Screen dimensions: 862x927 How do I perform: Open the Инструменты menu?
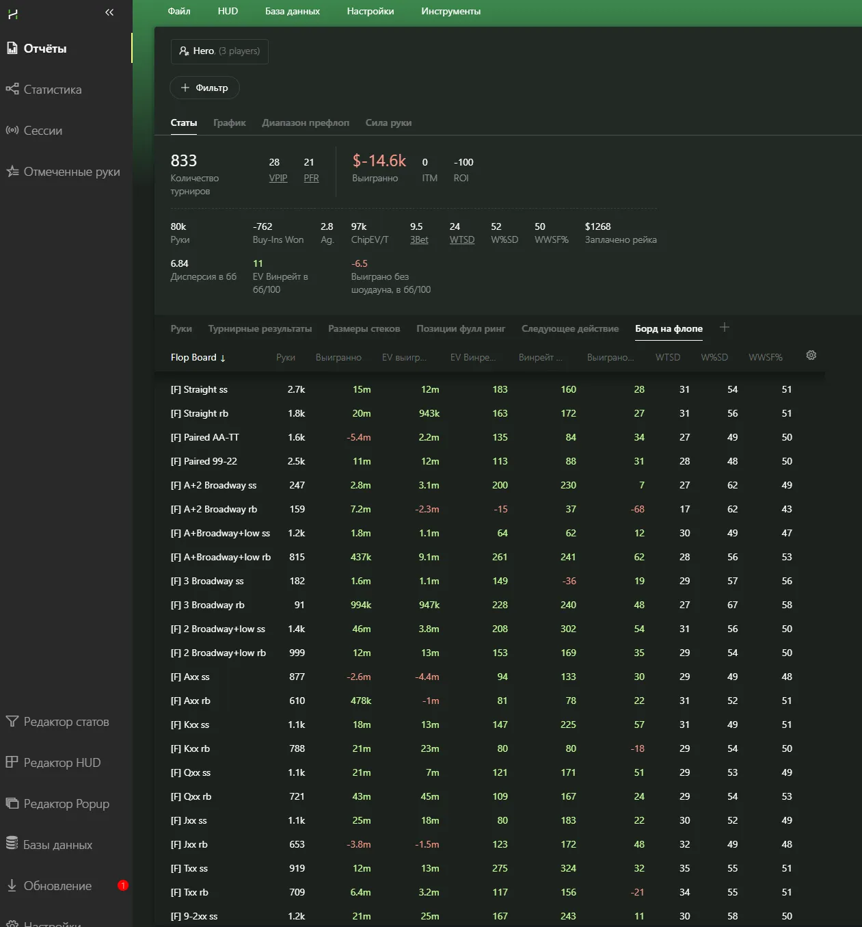tap(450, 12)
